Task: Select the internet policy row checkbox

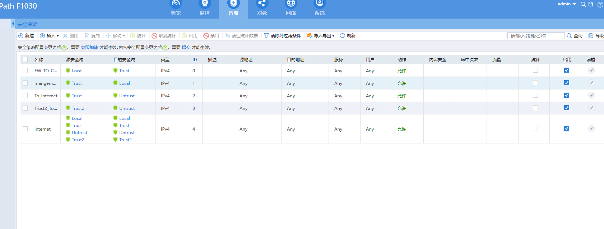Action: pos(25,129)
